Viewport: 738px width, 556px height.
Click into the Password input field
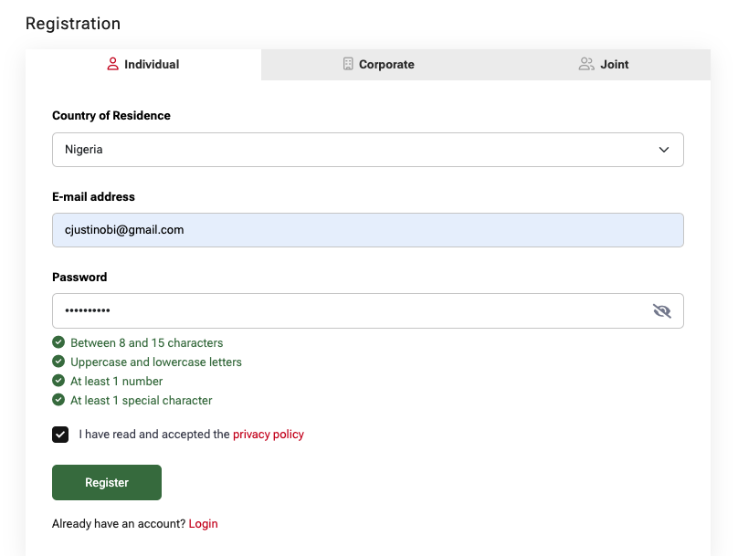point(367,311)
